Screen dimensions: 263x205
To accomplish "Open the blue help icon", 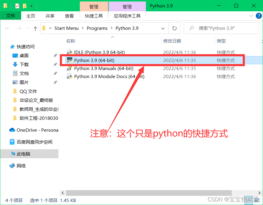I will click(259, 16).
